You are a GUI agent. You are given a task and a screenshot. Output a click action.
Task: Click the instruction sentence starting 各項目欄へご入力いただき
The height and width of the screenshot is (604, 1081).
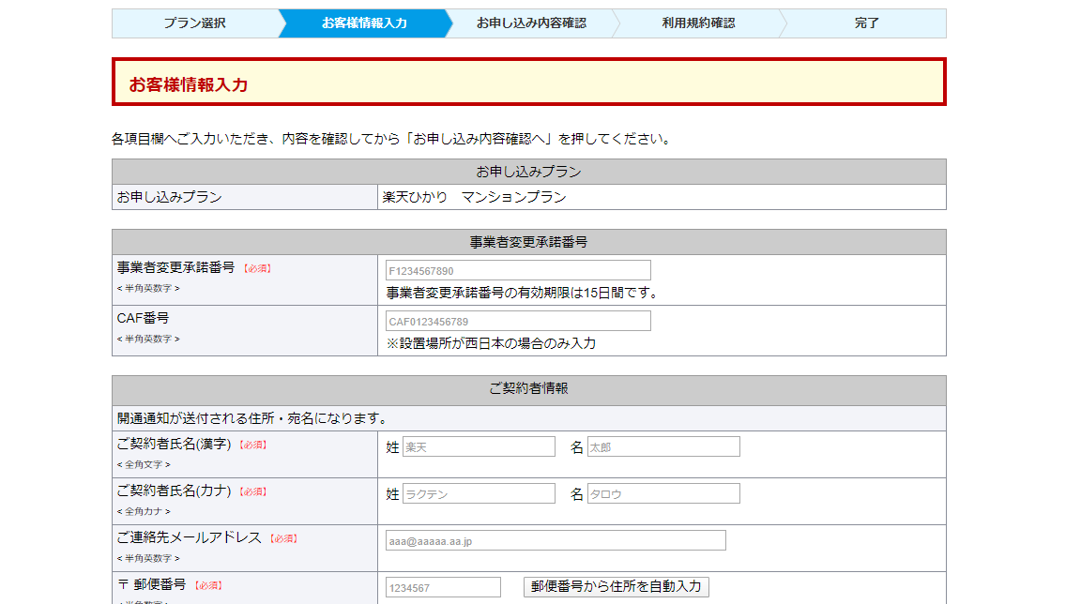coord(391,139)
